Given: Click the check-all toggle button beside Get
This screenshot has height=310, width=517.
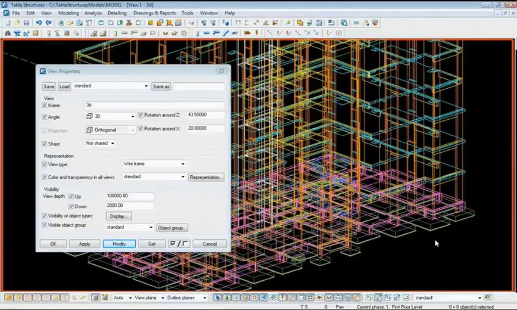Looking at the screenshot, I should 179,244.
